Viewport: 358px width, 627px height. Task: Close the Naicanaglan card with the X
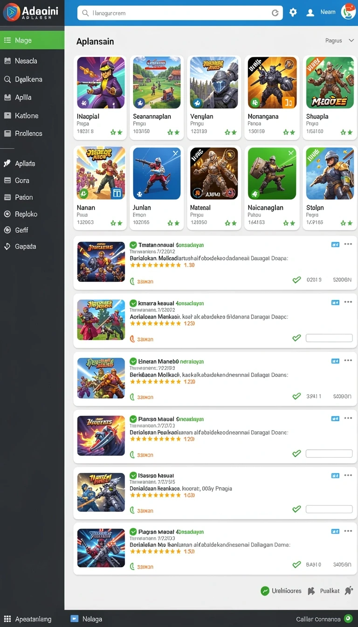pos(290,153)
